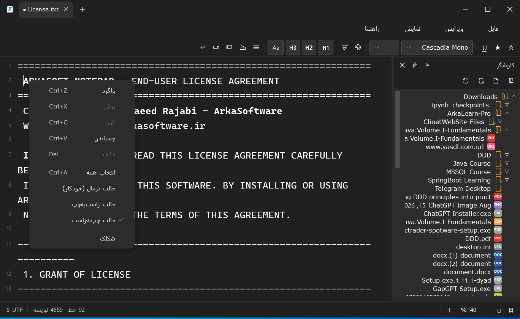520x319 pixels.
Task: Click the outlined star icon in toolbar
Action: pos(511,47)
